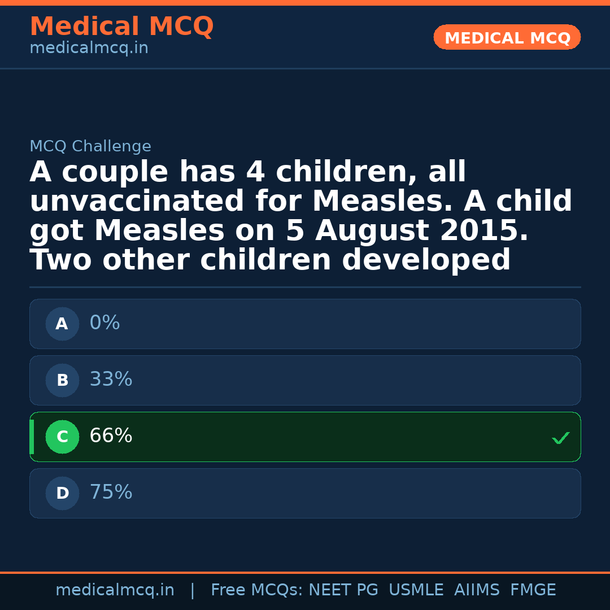Image resolution: width=610 pixels, height=610 pixels.
Task: Click the measles question text
Action: pos(300,216)
